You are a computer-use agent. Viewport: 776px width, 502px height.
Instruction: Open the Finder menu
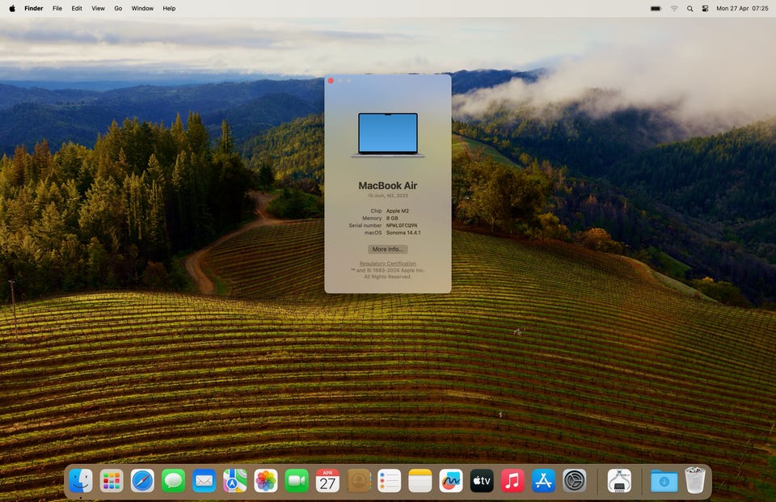[x=34, y=8]
